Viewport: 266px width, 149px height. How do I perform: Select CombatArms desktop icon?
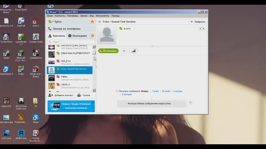[36, 54]
